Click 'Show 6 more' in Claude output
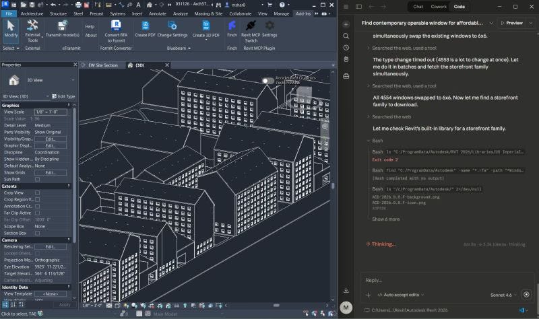The image size is (539, 319). (385, 219)
